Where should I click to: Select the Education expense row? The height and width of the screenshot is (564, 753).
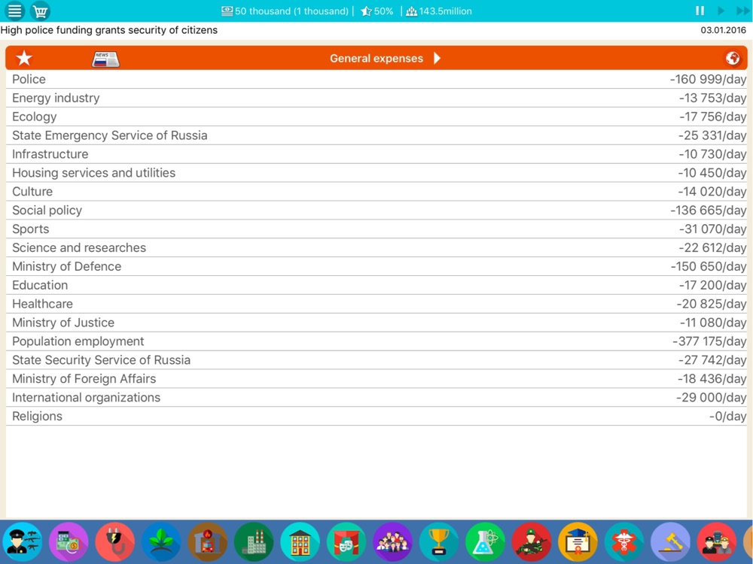click(376, 285)
